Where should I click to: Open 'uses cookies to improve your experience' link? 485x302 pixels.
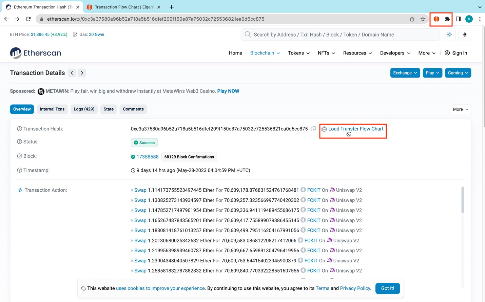(x=160, y=288)
